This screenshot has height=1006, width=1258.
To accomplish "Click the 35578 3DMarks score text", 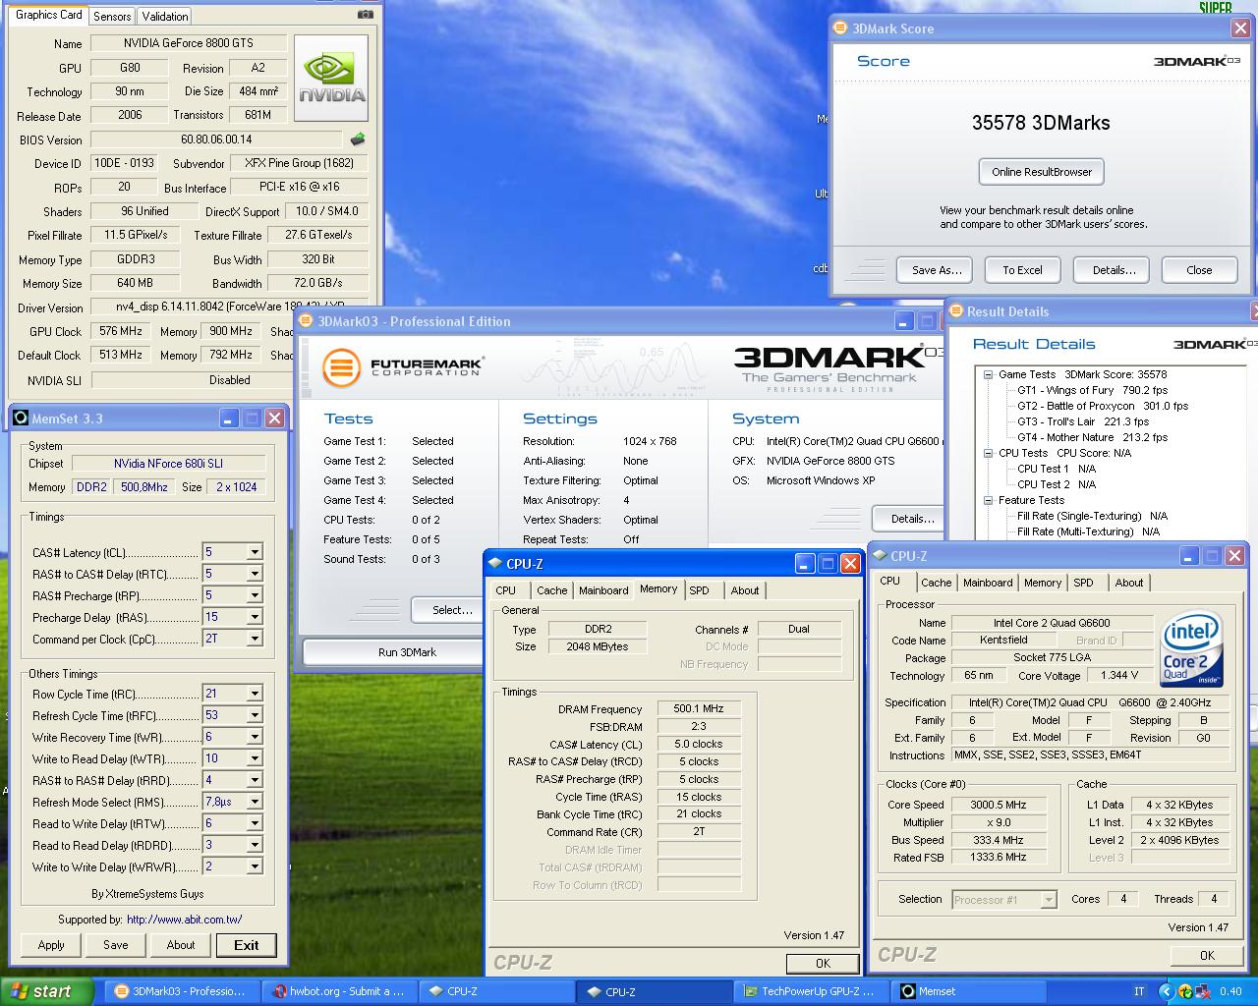I will pyautogui.click(x=1041, y=123).
